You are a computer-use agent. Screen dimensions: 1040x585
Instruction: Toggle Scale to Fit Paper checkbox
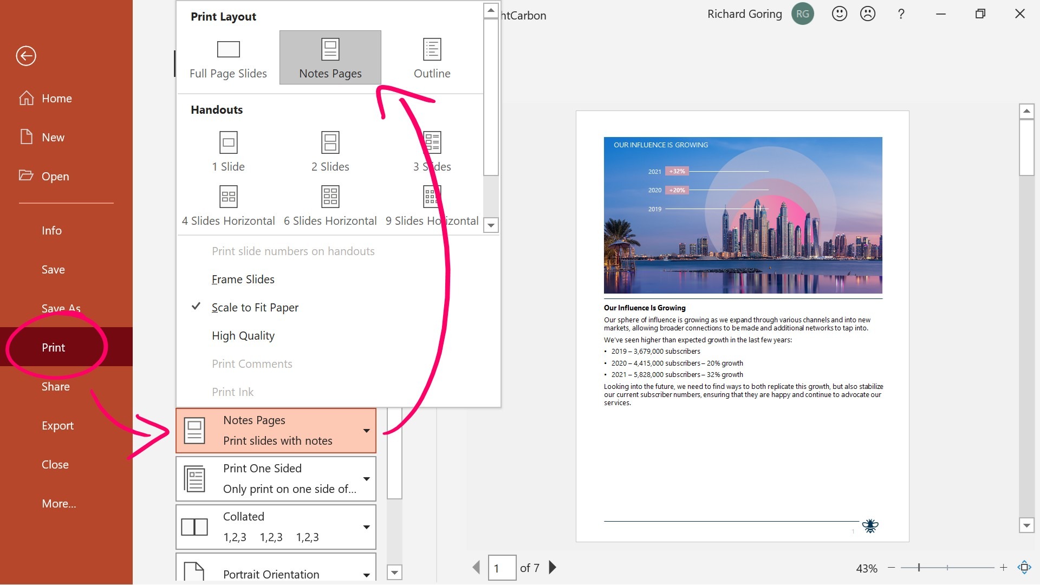click(254, 307)
